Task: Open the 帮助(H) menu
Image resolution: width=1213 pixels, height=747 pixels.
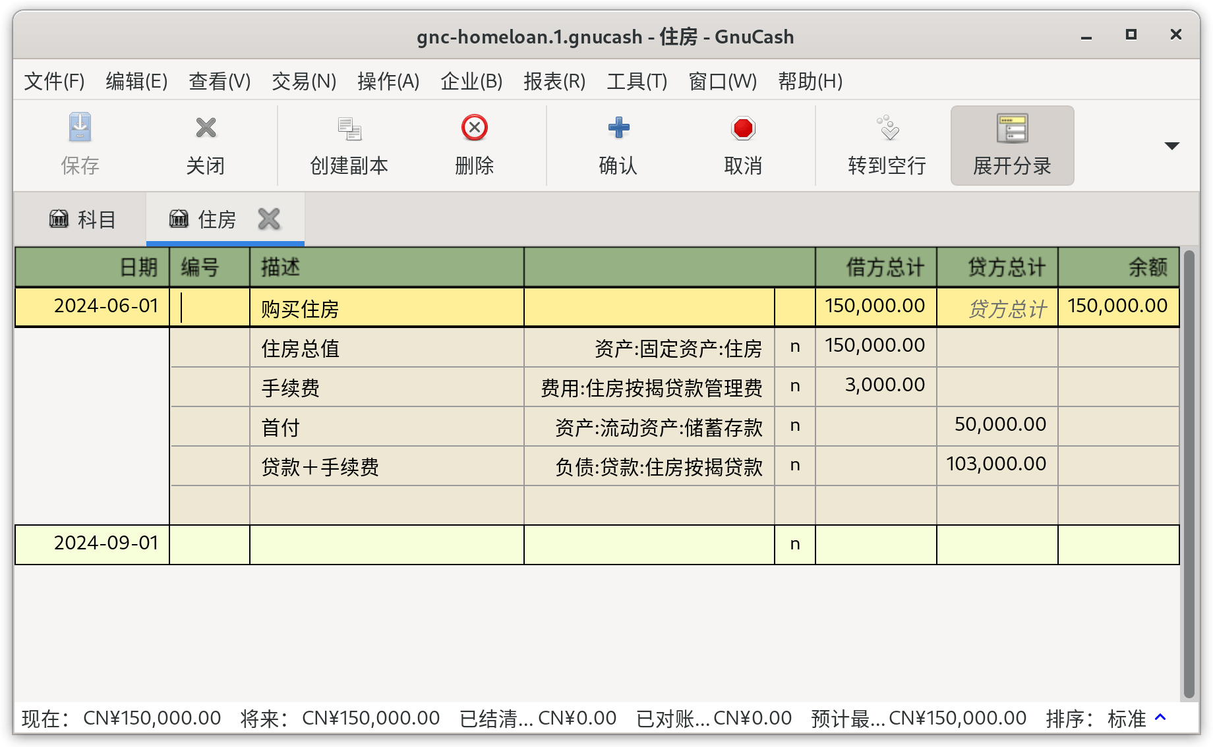Action: 810,81
